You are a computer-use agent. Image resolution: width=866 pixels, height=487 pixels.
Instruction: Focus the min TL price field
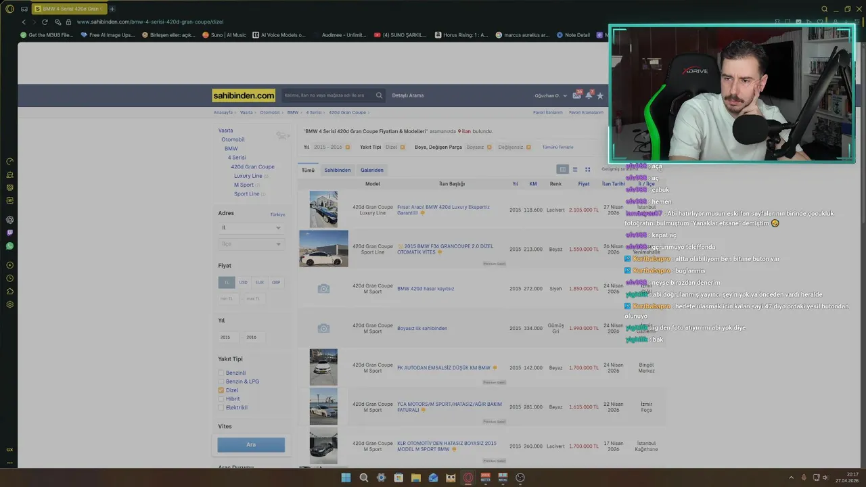pyautogui.click(x=229, y=298)
